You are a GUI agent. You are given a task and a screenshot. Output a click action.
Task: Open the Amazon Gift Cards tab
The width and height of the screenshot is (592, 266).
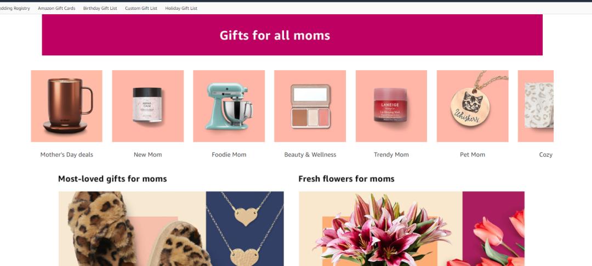(x=56, y=8)
